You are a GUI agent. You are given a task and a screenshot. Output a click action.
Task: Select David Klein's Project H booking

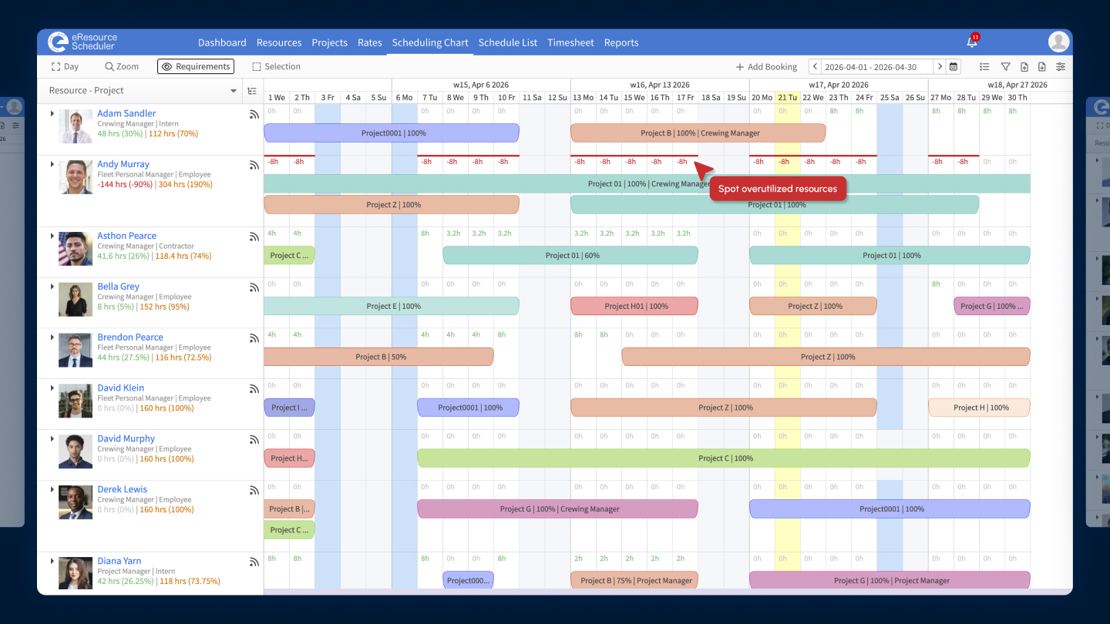click(x=980, y=408)
